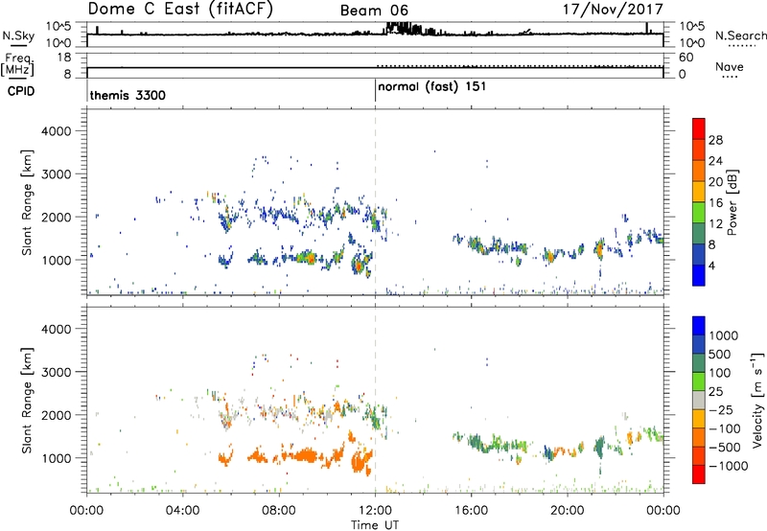Click the "Nave" legend label
This screenshot has width=767, height=531.
(730, 67)
